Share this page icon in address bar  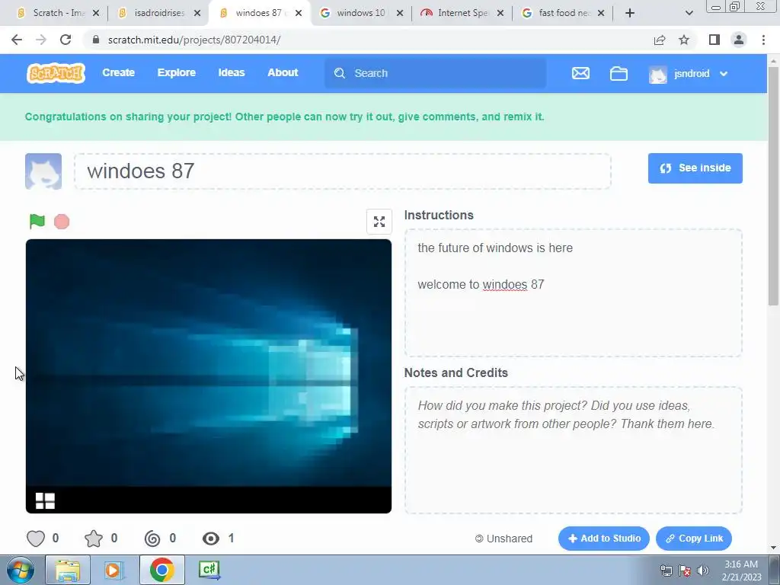(x=660, y=40)
